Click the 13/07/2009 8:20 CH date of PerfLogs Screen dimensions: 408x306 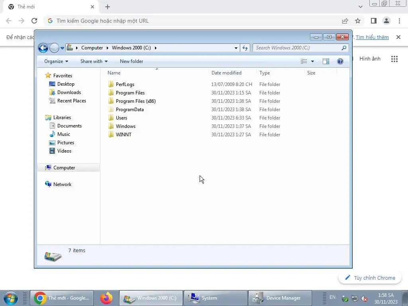click(x=231, y=84)
